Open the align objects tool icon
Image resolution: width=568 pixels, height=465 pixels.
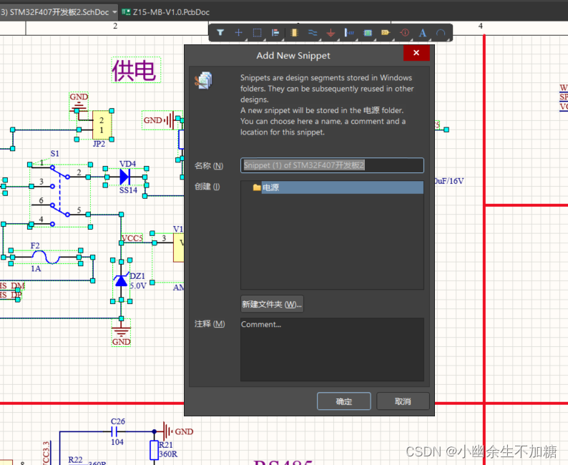275,33
